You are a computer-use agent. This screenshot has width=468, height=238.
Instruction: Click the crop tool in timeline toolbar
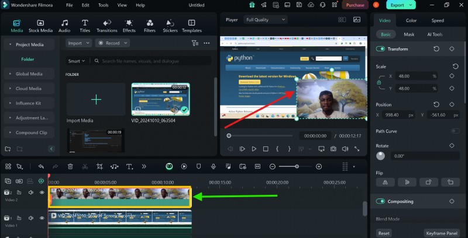pos(99,166)
